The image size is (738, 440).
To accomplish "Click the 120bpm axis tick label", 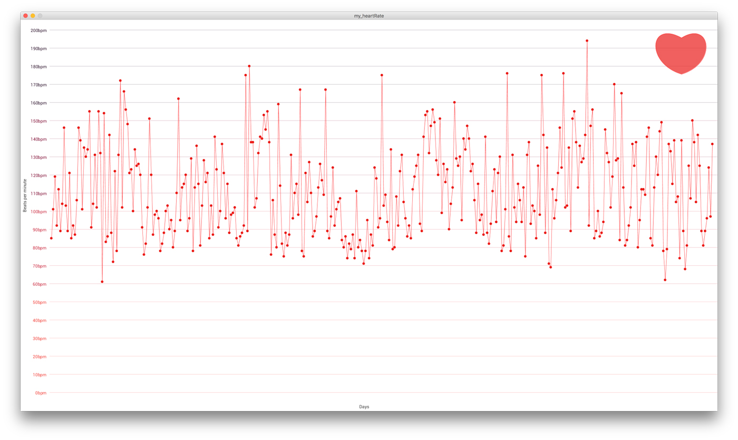I will [38, 175].
